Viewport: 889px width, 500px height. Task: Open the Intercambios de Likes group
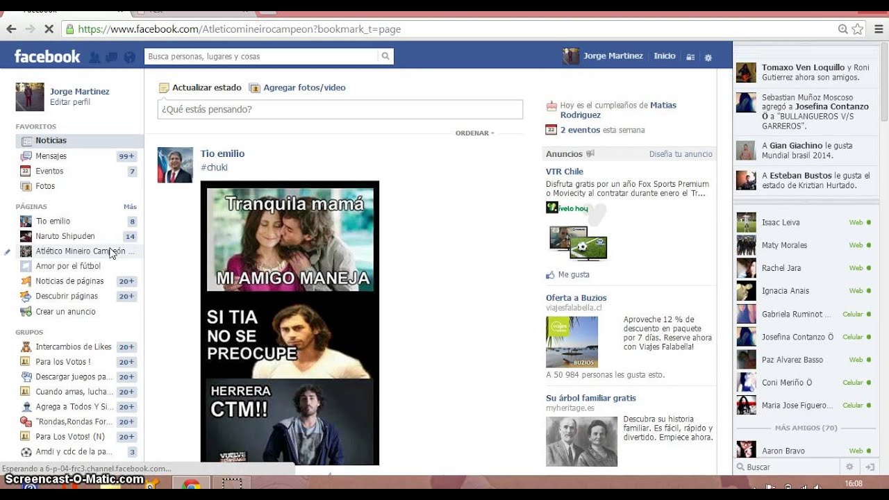pos(79,347)
